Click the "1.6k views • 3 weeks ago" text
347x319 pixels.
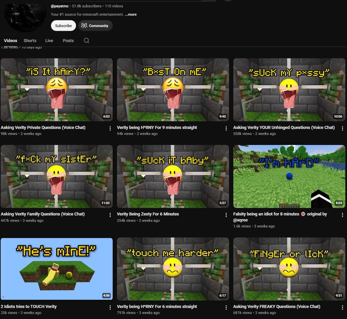[254, 226]
